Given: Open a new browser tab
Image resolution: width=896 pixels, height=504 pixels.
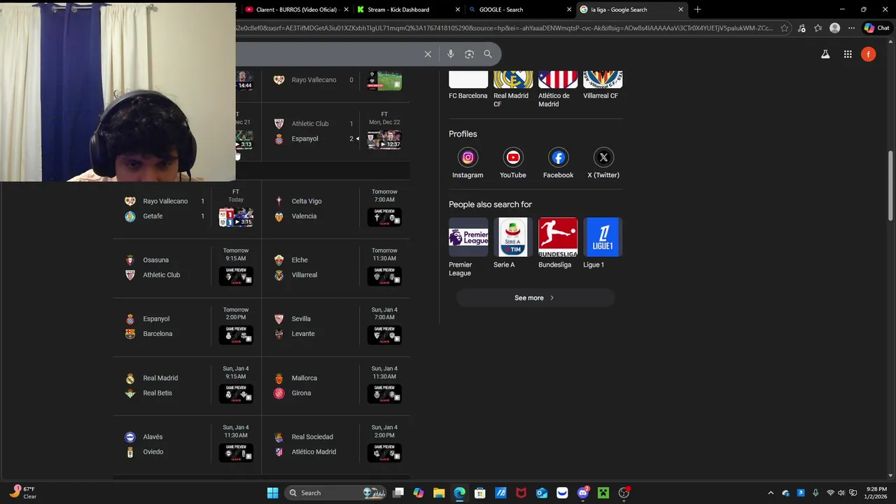Looking at the screenshot, I should click(x=697, y=10).
